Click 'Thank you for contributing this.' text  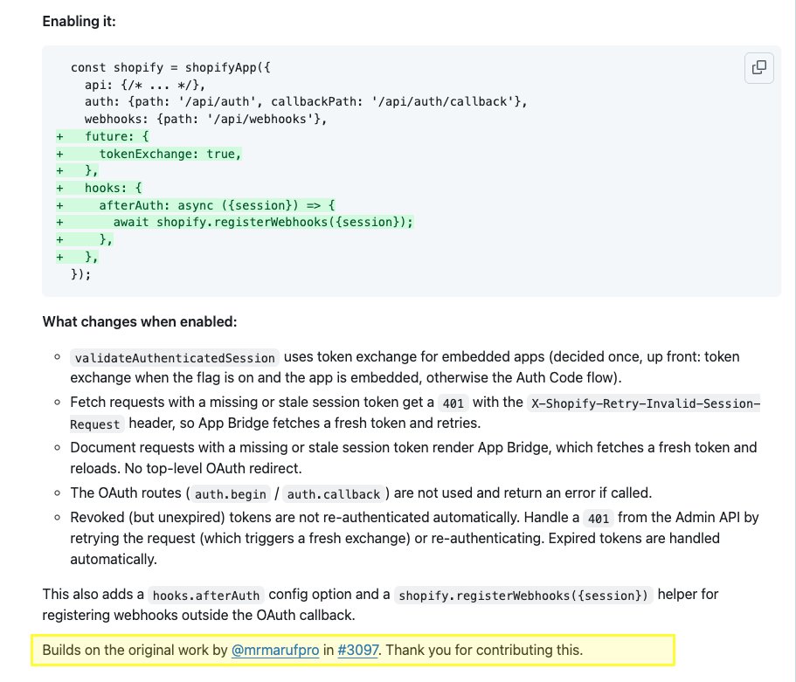point(484,650)
